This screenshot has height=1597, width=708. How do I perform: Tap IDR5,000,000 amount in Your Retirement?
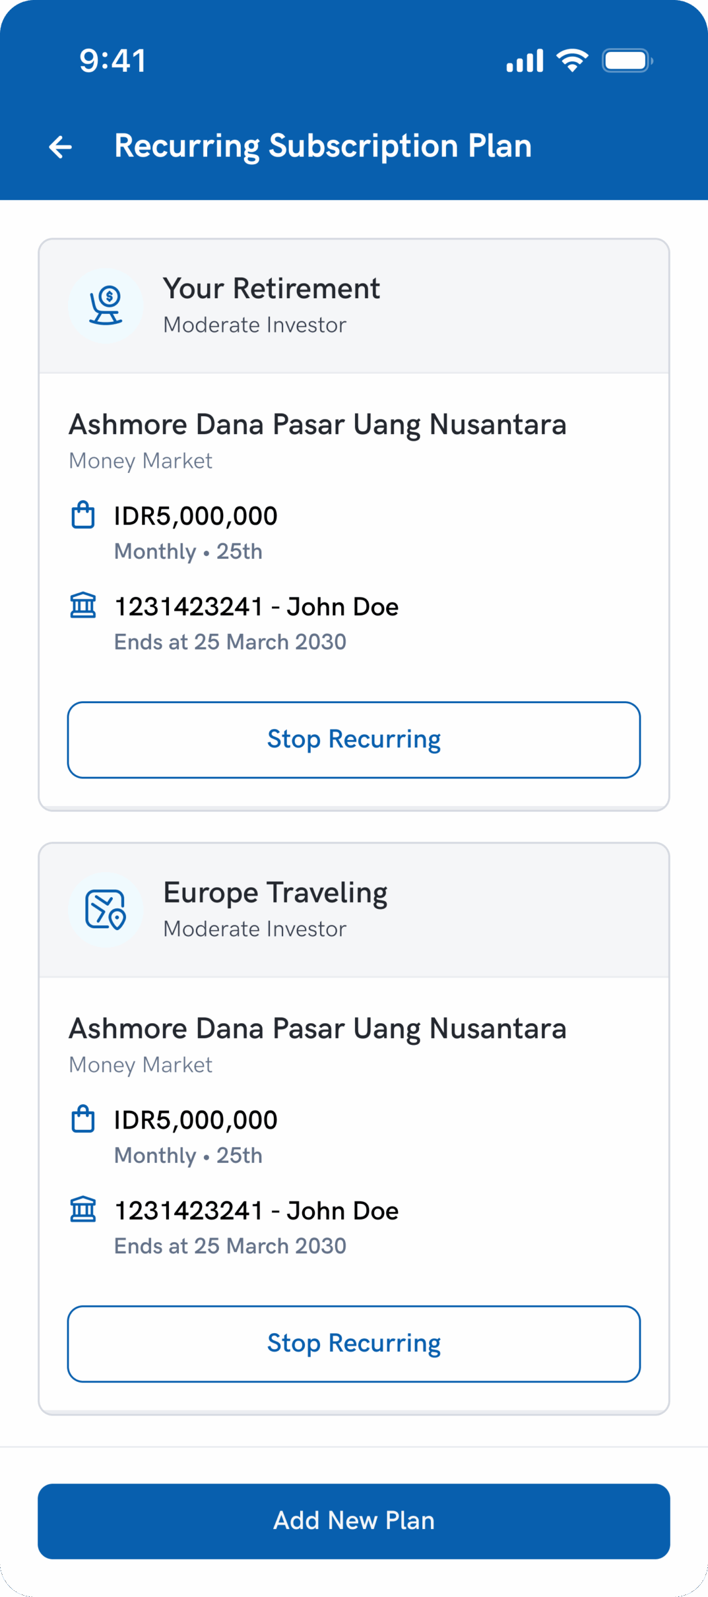coord(196,517)
